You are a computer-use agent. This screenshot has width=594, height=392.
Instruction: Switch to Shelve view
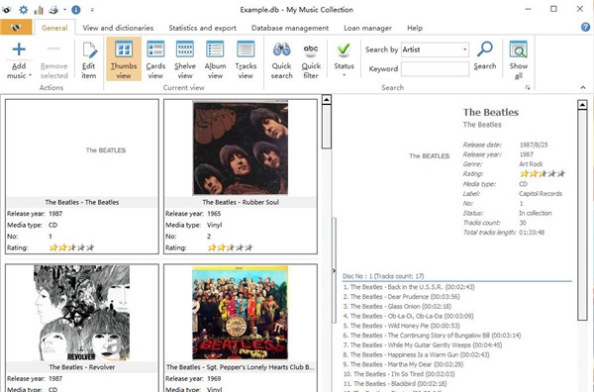[185, 60]
